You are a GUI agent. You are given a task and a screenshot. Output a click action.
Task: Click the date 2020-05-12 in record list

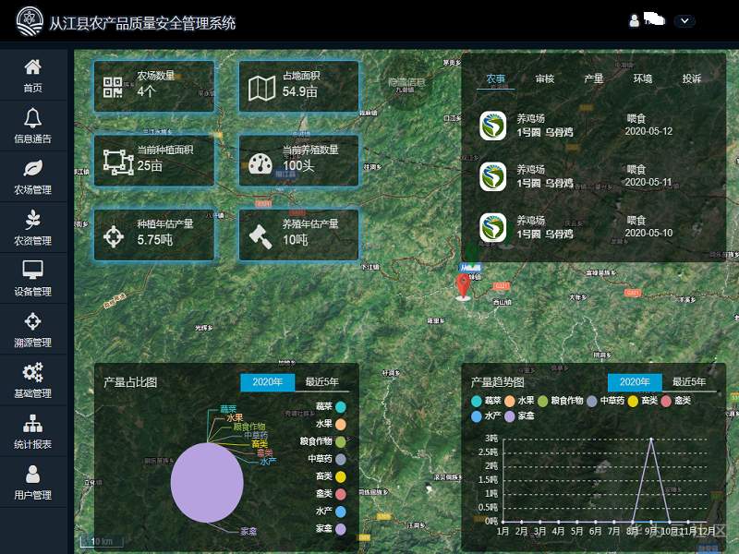point(648,131)
